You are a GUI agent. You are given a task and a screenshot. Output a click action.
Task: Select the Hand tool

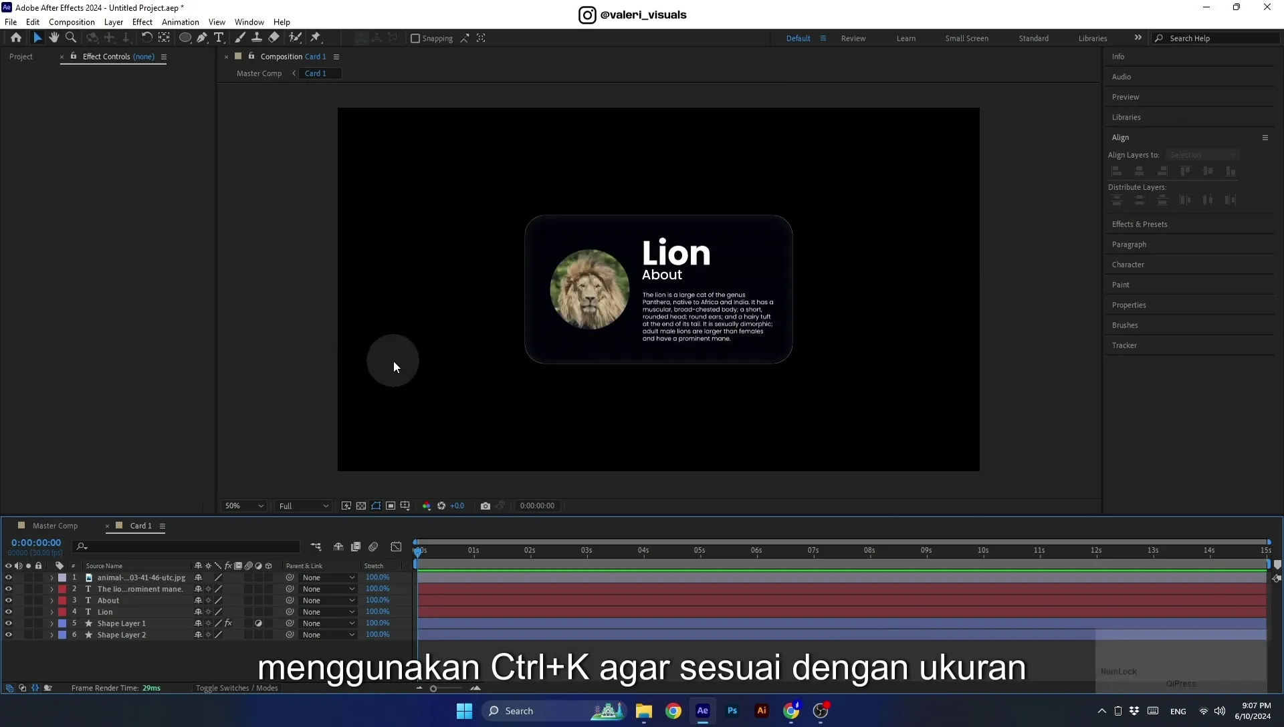pos(53,38)
